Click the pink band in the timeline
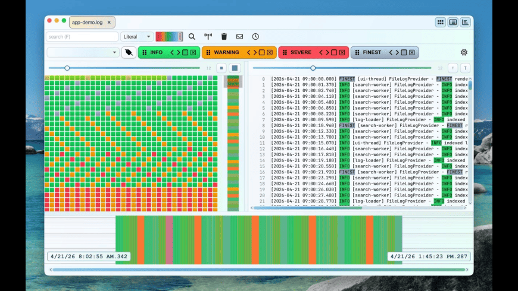Screen dimensions: 518x291 click(x=169, y=239)
